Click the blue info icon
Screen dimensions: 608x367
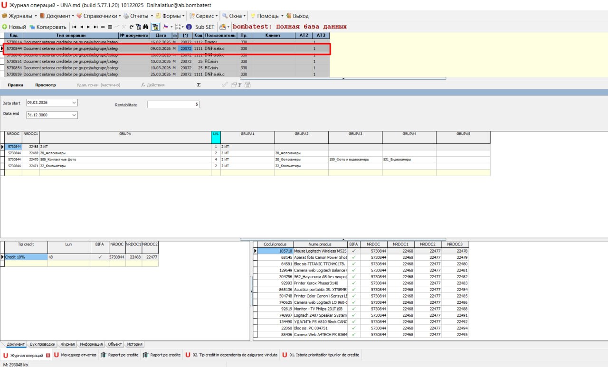[x=189, y=27]
